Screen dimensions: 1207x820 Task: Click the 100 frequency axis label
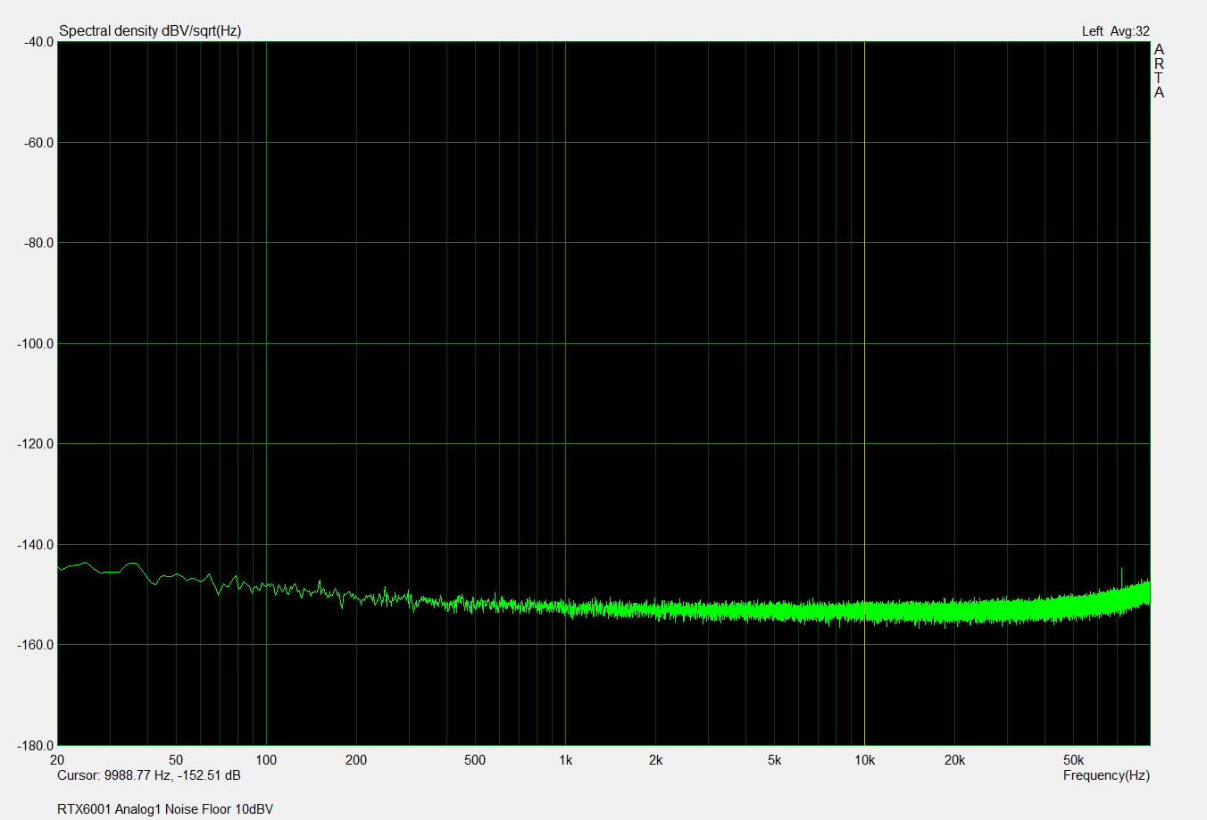tap(266, 760)
